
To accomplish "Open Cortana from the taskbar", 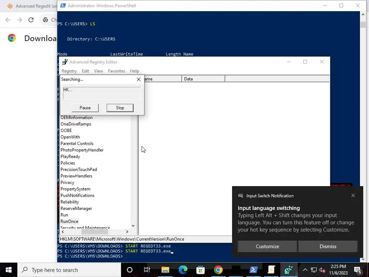I will [x=130, y=270].
